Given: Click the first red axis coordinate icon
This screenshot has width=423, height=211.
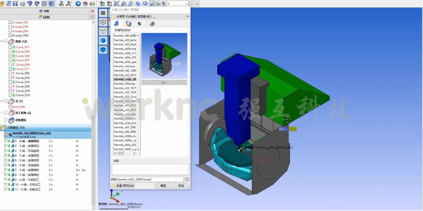Looking at the screenshot, I should pos(61,3).
